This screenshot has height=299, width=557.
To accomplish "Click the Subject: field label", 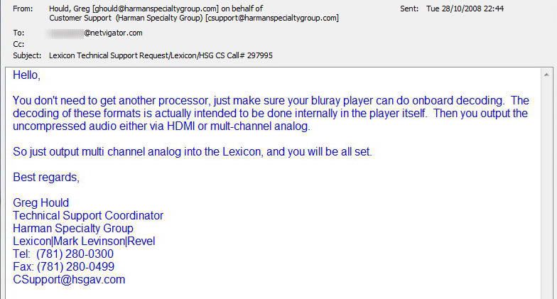I will pos(27,55).
